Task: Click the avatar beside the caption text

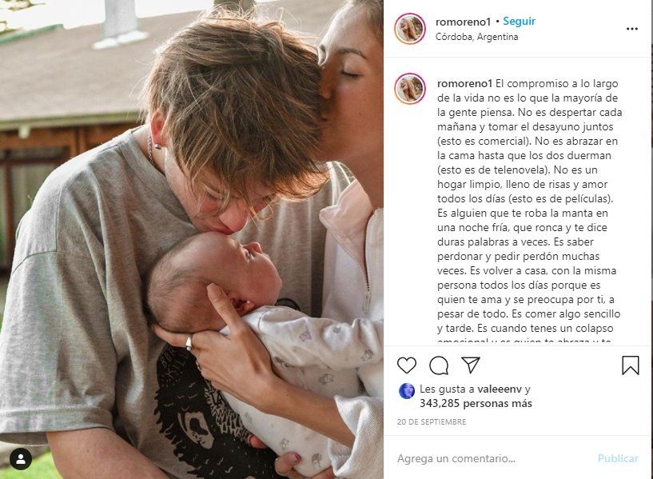Action: point(410,88)
